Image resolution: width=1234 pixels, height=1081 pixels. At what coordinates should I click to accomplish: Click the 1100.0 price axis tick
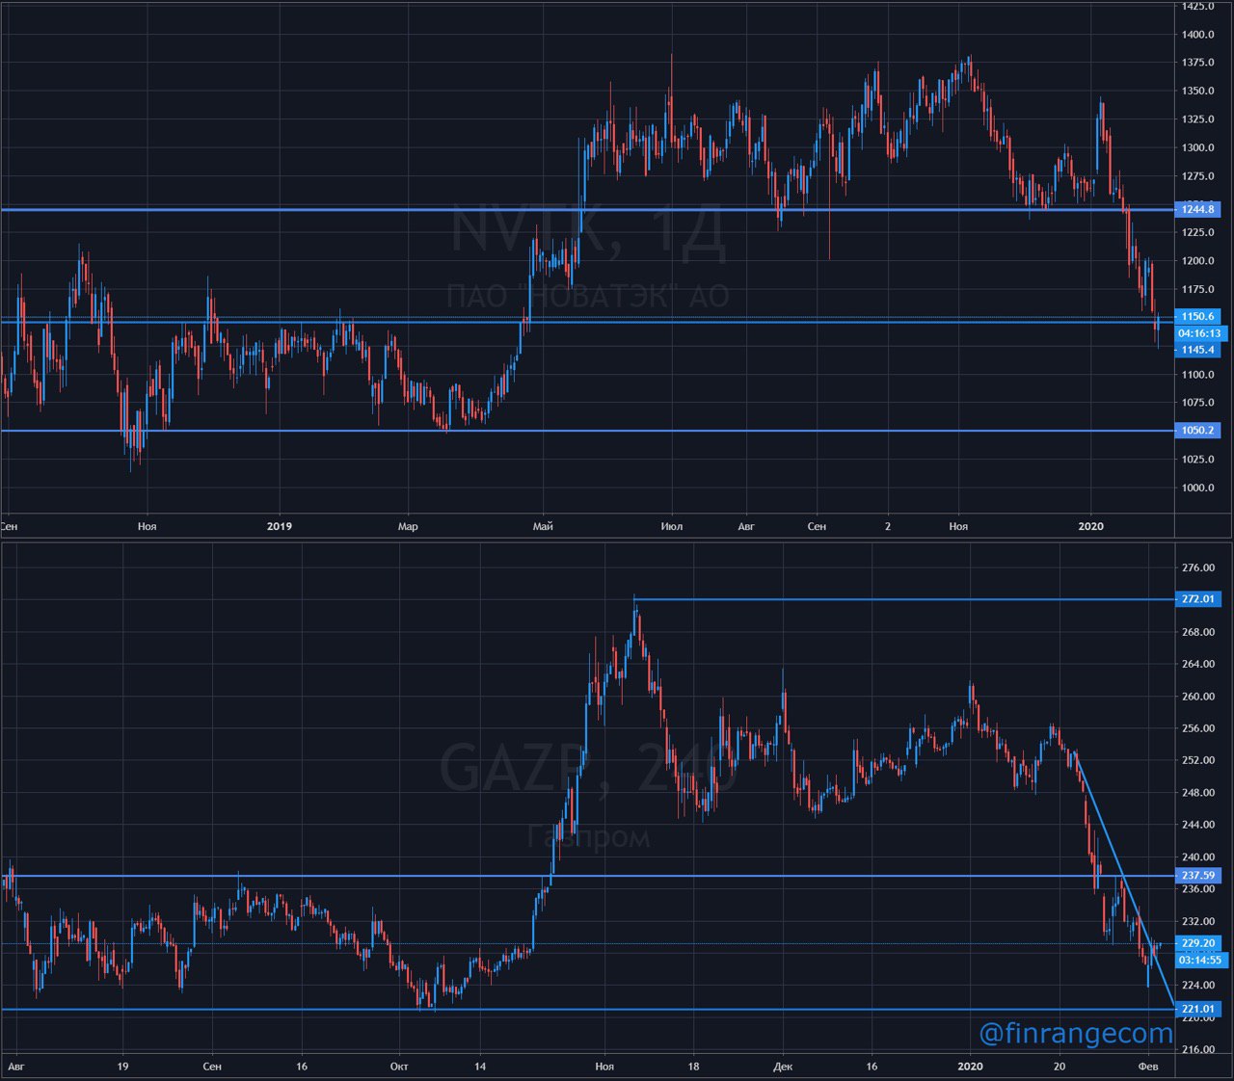tap(1198, 375)
